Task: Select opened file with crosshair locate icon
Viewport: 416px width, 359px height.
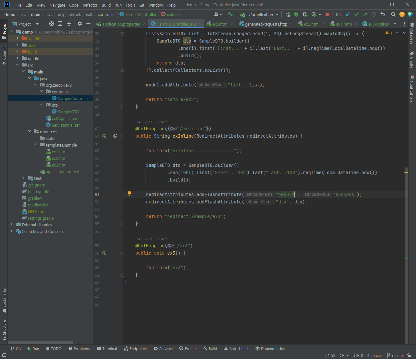Action: (x=51, y=24)
